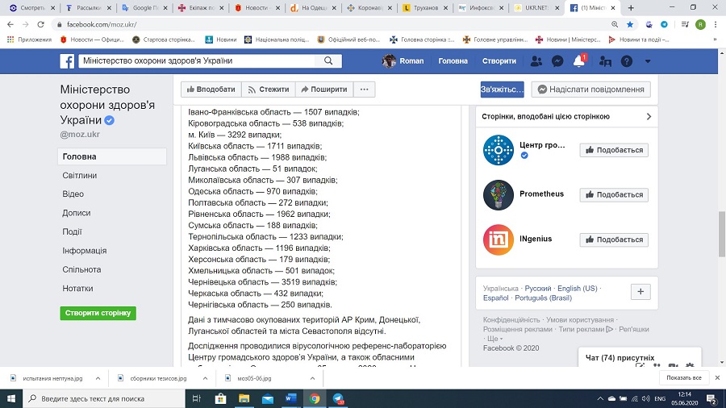Open Світлини in the left sidebar
The height and width of the screenshot is (408, 726).
[x=80, y=176]
